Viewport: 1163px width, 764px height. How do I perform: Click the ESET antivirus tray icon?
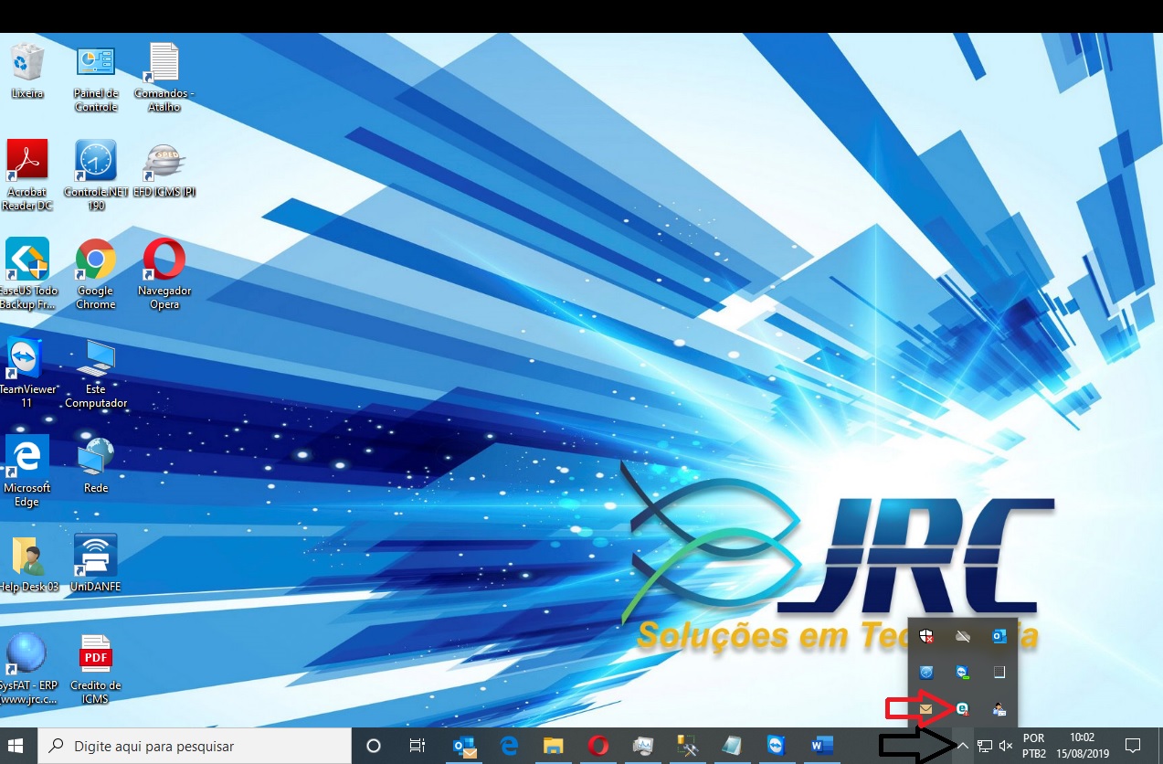pyautogui.click(x=962, y=708)
